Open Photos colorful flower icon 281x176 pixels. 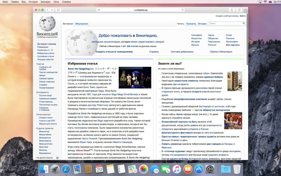click(x=144, y=169)
